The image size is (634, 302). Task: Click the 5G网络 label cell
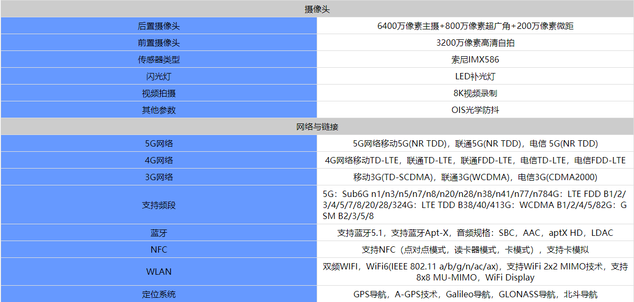coord(159,143)
